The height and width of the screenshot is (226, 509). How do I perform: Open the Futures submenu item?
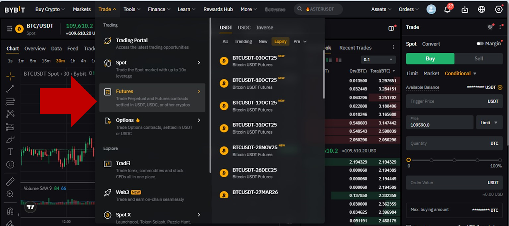(152, 98)
